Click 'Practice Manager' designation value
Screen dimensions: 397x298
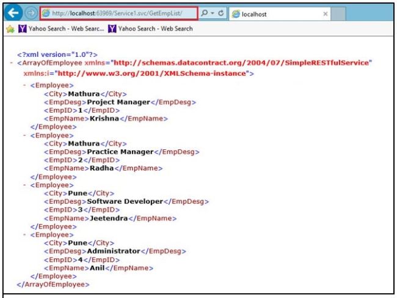pos(120,152)
